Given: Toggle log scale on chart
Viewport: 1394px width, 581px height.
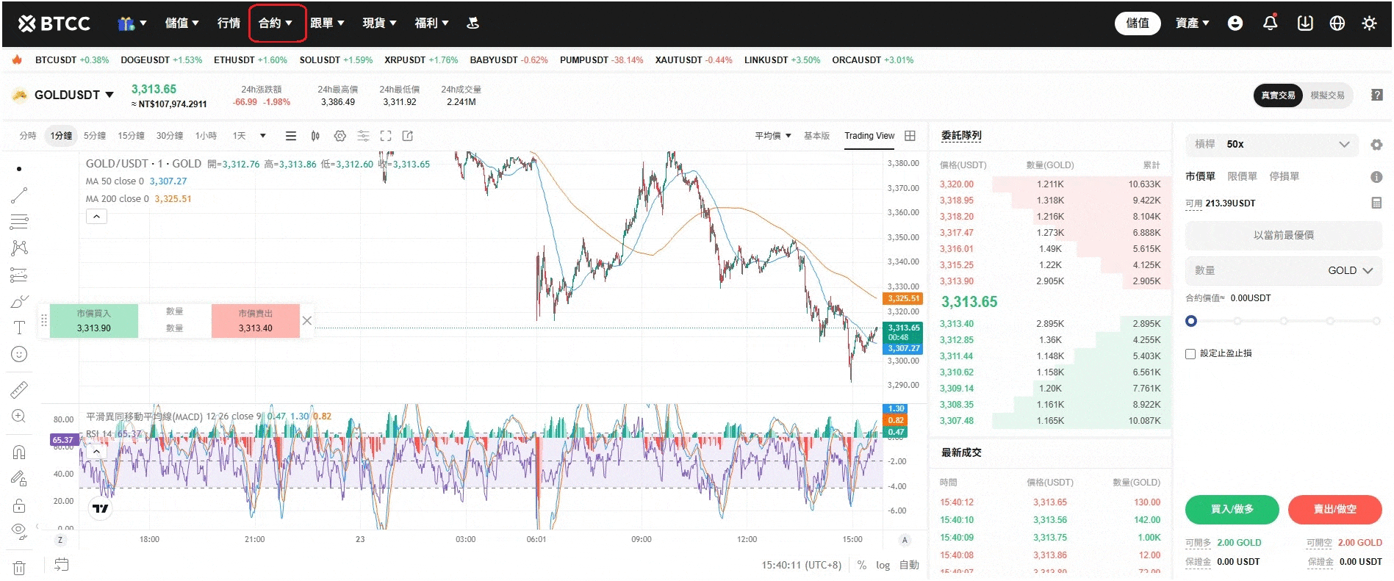Looking at the screenshot, I should pos(883,565).
